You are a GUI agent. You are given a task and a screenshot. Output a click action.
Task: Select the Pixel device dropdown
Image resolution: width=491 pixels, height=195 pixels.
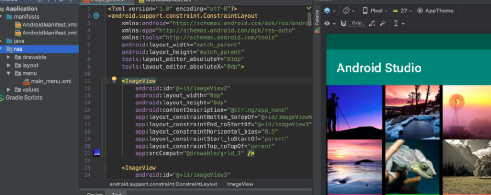click(375, 11)
